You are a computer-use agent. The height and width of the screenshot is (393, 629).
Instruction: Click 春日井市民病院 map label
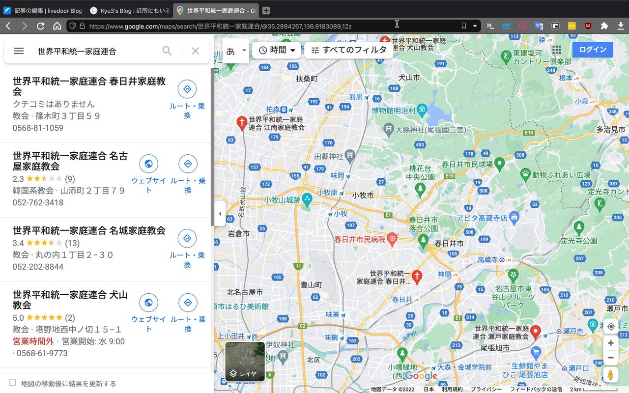click(x=360, y=240)
